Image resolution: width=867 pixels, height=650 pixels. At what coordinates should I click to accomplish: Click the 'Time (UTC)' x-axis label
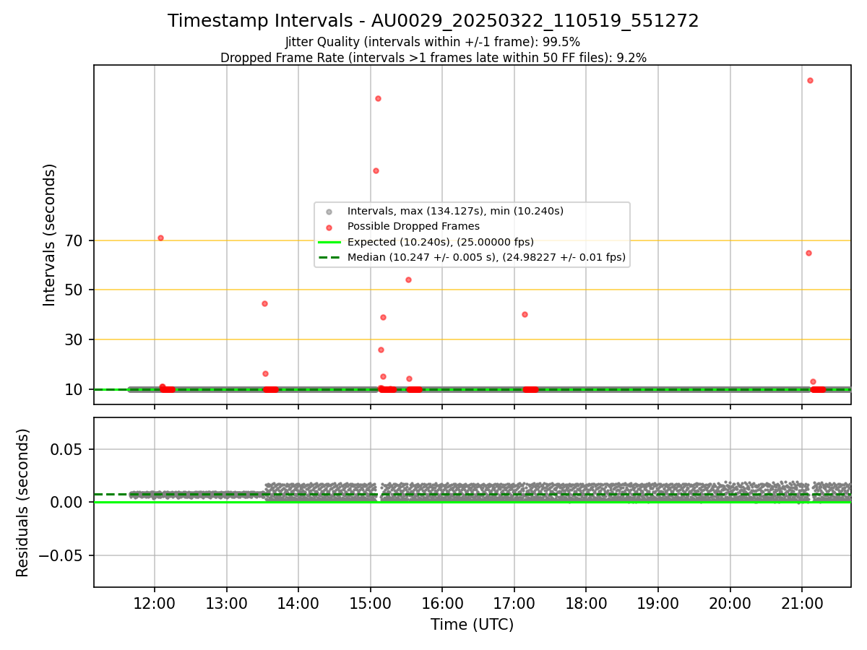click(x=473, y=625)
